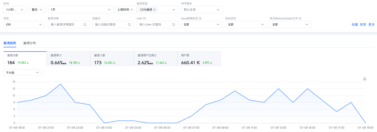Viewport: 377px width, 132px height.
Task: Download the crash trend chart data
Action: 364,79
